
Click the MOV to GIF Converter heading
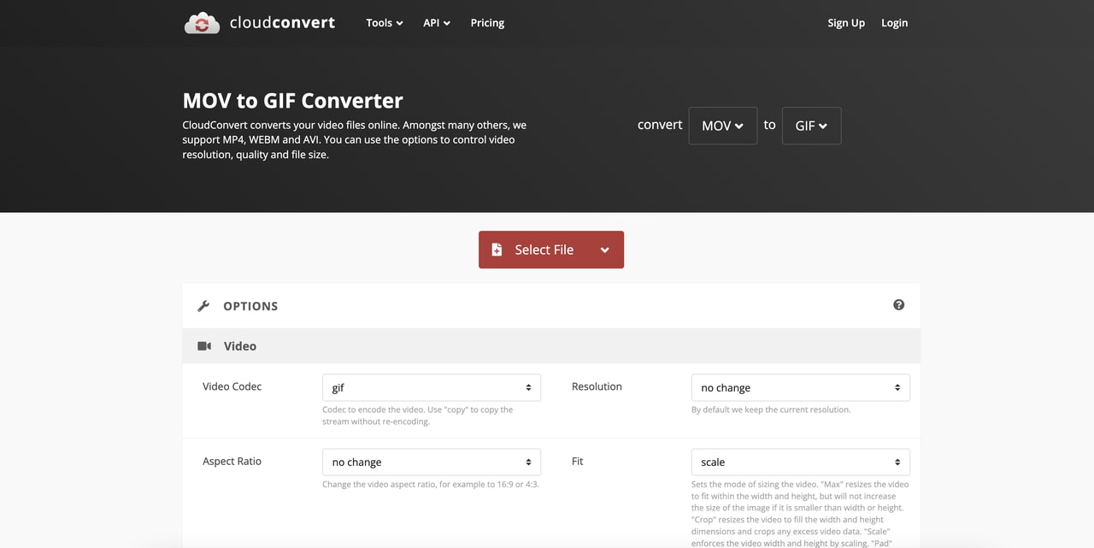292,100
